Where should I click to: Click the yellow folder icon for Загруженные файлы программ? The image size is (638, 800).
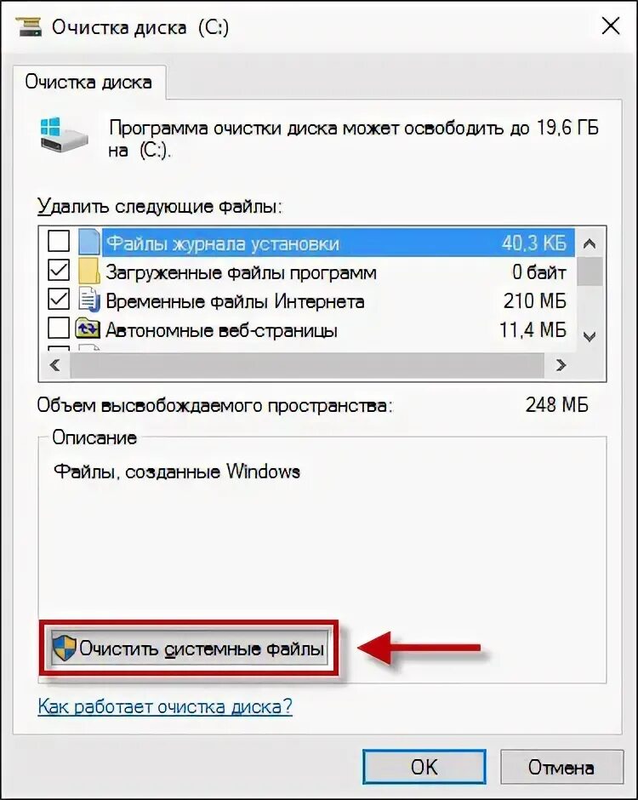coord(88,271)
